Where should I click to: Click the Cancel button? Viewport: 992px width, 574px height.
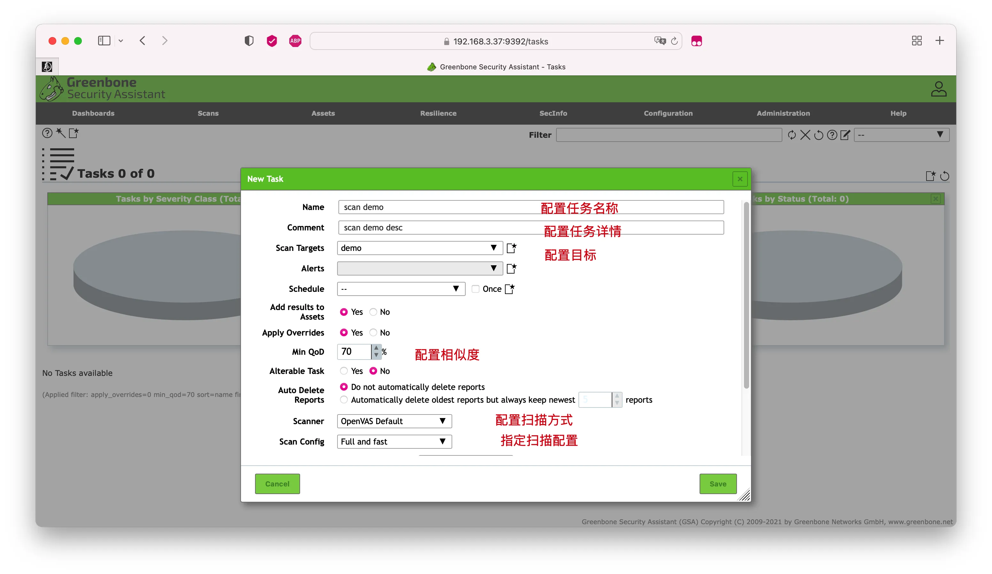(277, 484)
